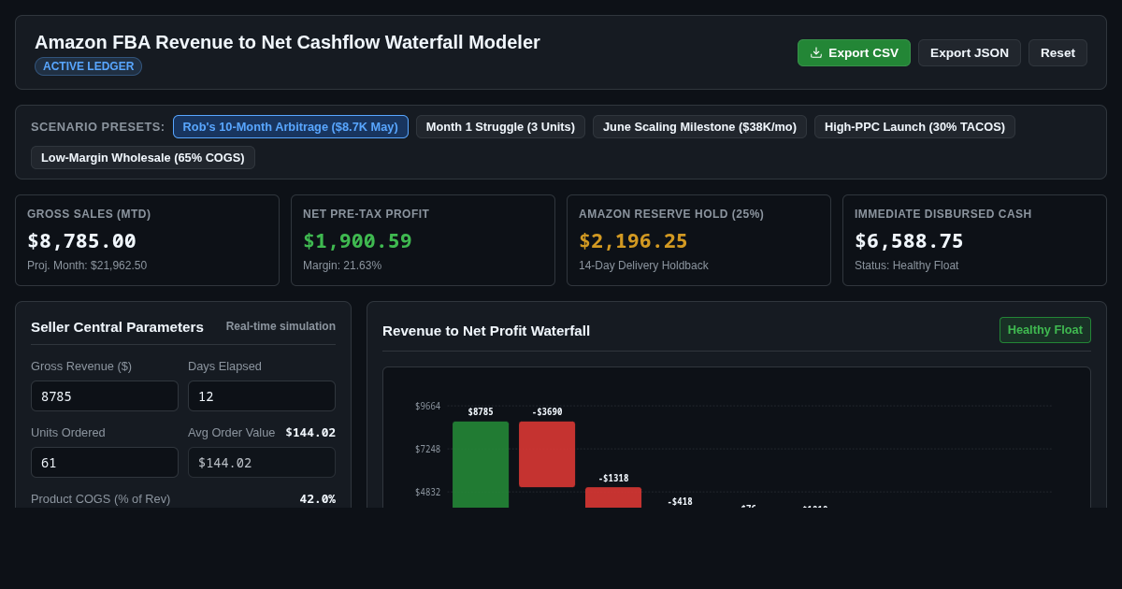Click the red -$1318 waterfall bar
Image resolution: width=1122 pixels, height=589 pixels.
(613, 497)
